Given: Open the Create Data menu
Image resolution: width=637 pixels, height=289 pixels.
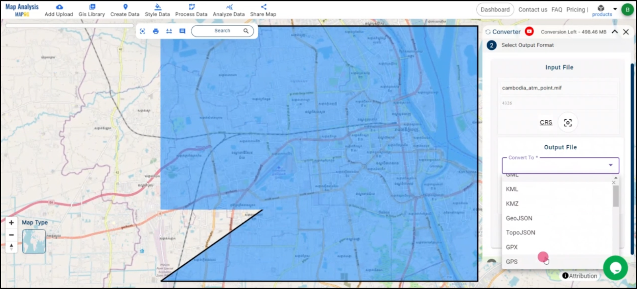Looking at the screenshot, I should tap(125, 10).
